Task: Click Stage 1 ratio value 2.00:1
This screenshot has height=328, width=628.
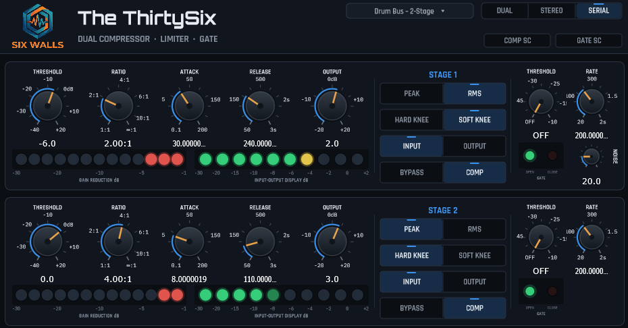Action: 117,143
